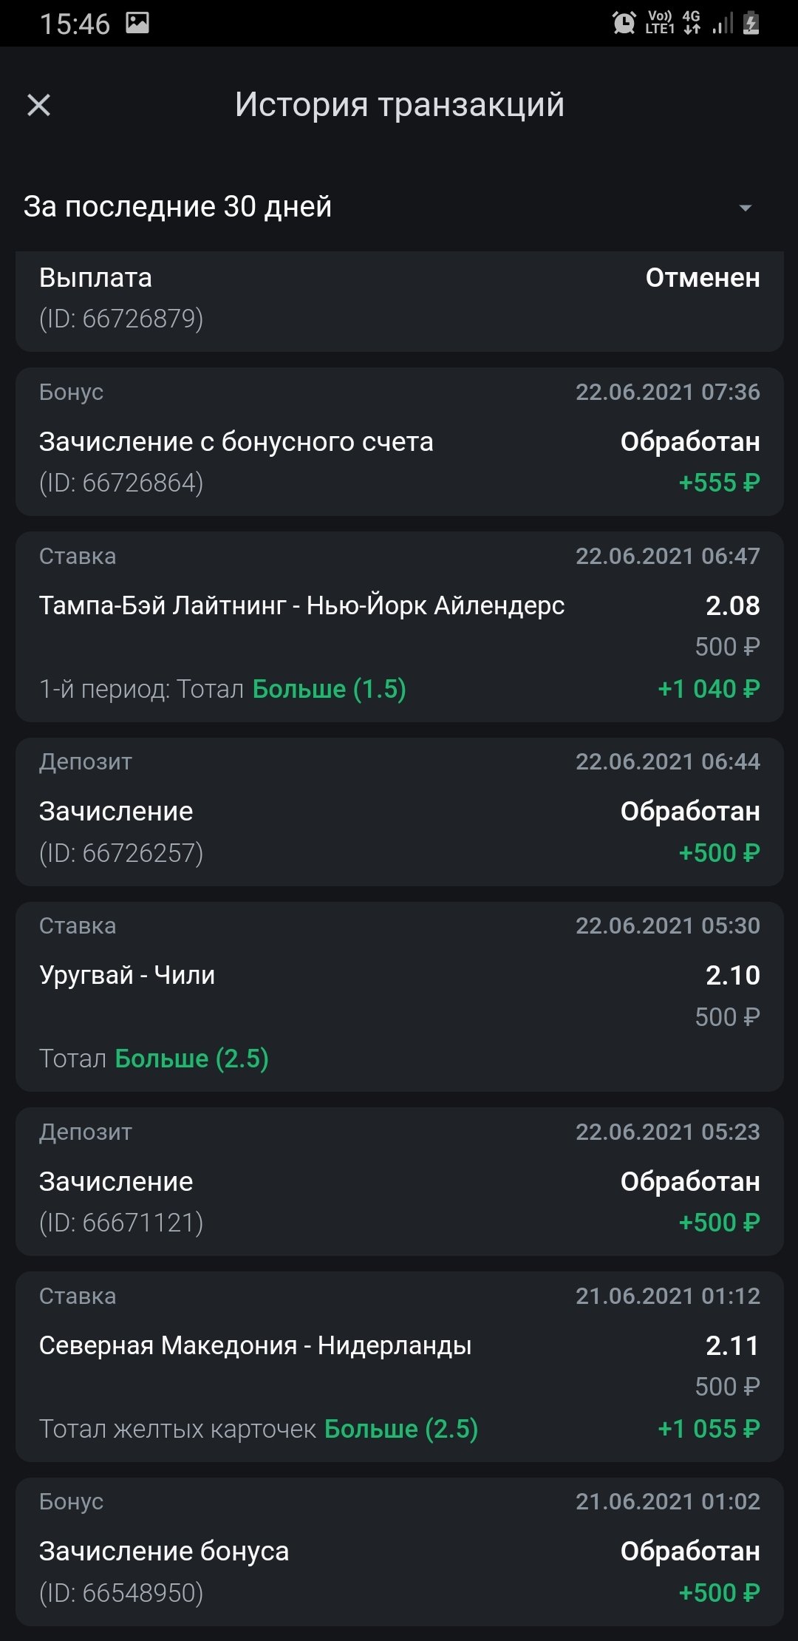Tap the 4G data indicator icon
The width and height of the screenshot is (798, 1641).
pyautogui.click(x=692, y=23)
